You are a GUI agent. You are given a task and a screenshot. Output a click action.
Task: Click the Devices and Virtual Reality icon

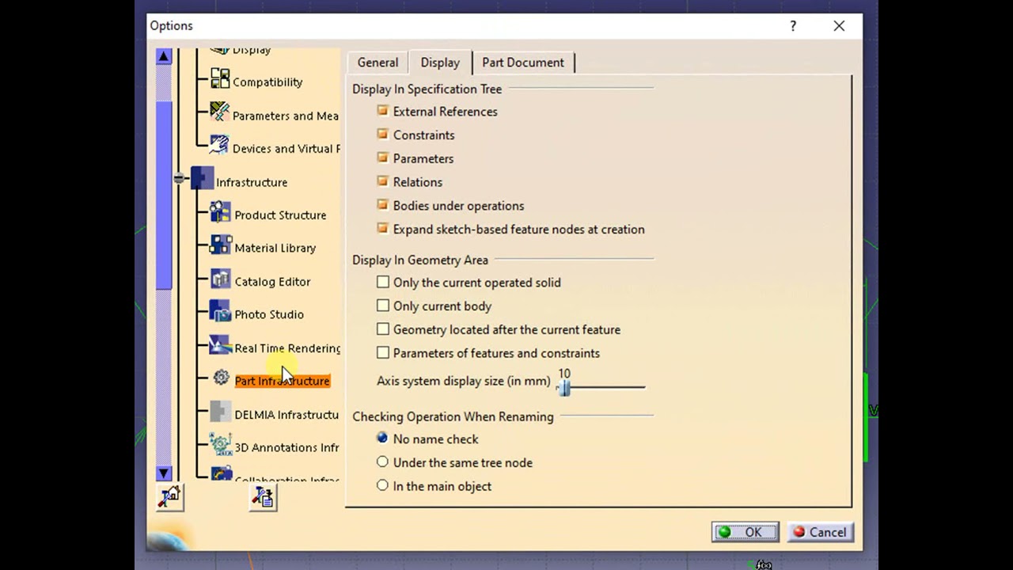[220, 145]
